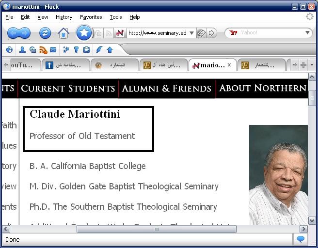The image size is (318, 248).
Task: Click the Photo Uploader arrow icon
Action: coord(110,50)
